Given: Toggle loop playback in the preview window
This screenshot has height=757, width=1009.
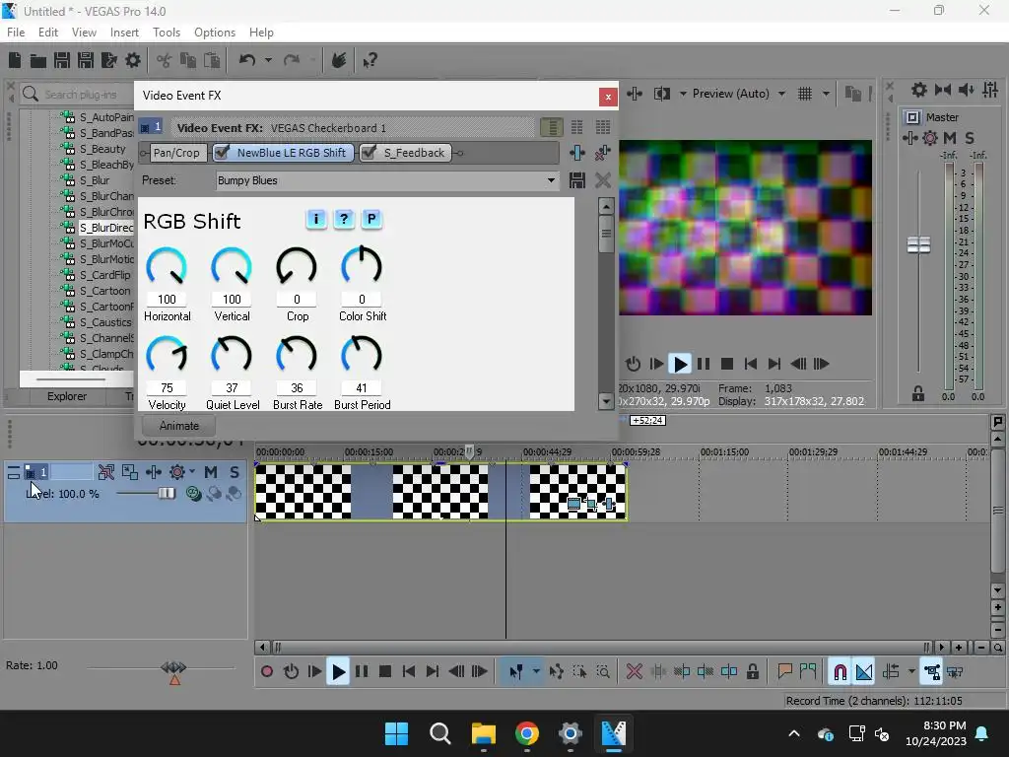Looking at the screenshot, I should pyautogui.click(x=633, y=364).
